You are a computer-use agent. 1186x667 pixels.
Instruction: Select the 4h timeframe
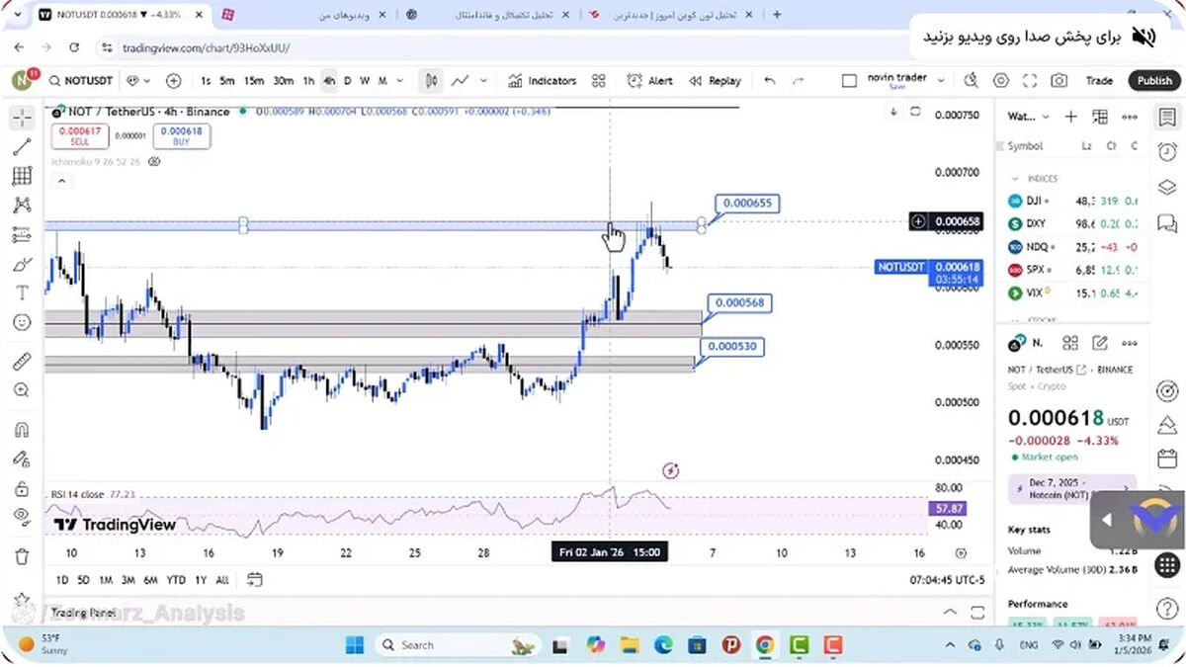[x=329, y=81]
